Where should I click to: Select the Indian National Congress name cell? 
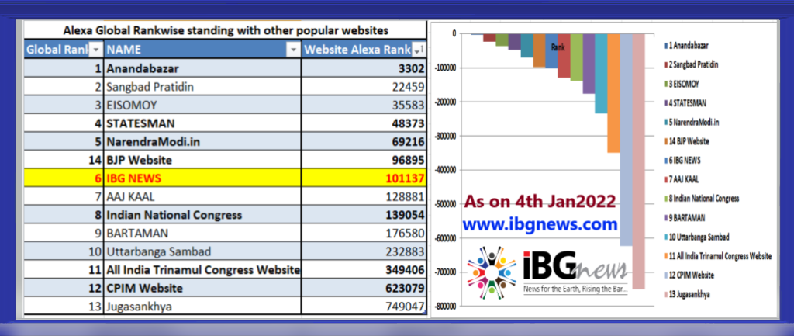[x=202, y=214]
